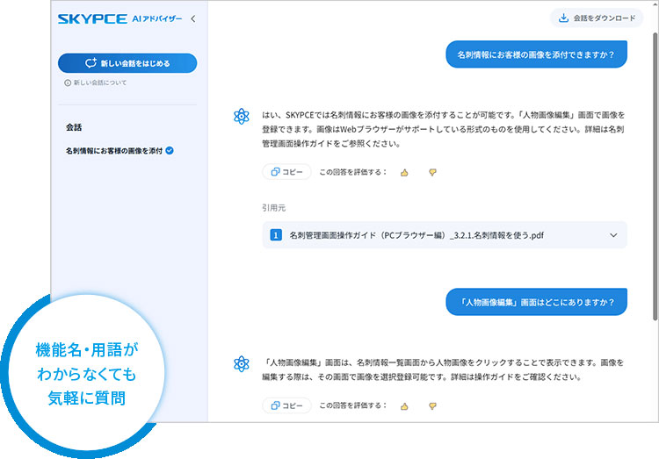Click the SKYPCE AI Advisor logo
Image resolution: width=659 pixels, height=459 pixels.
click(x=119, y=18)
